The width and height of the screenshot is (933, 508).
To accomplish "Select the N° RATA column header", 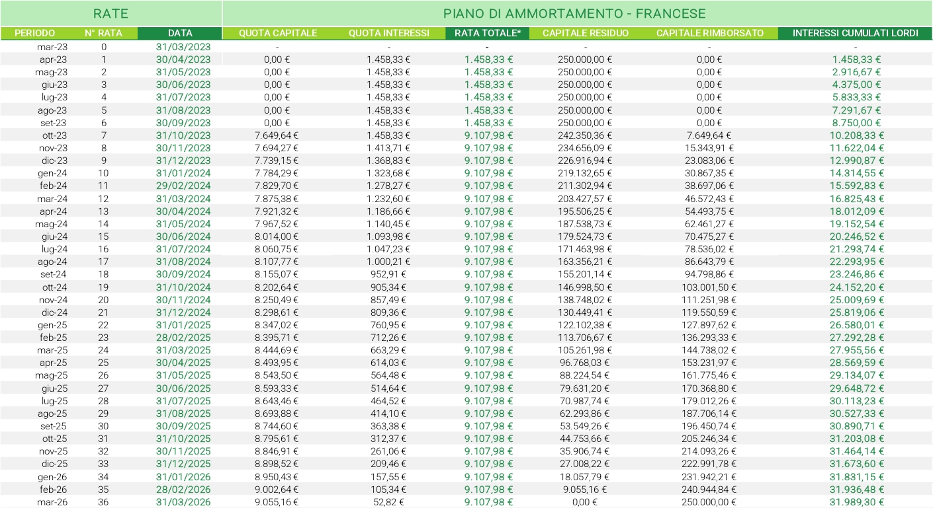I will click(103, 33).
